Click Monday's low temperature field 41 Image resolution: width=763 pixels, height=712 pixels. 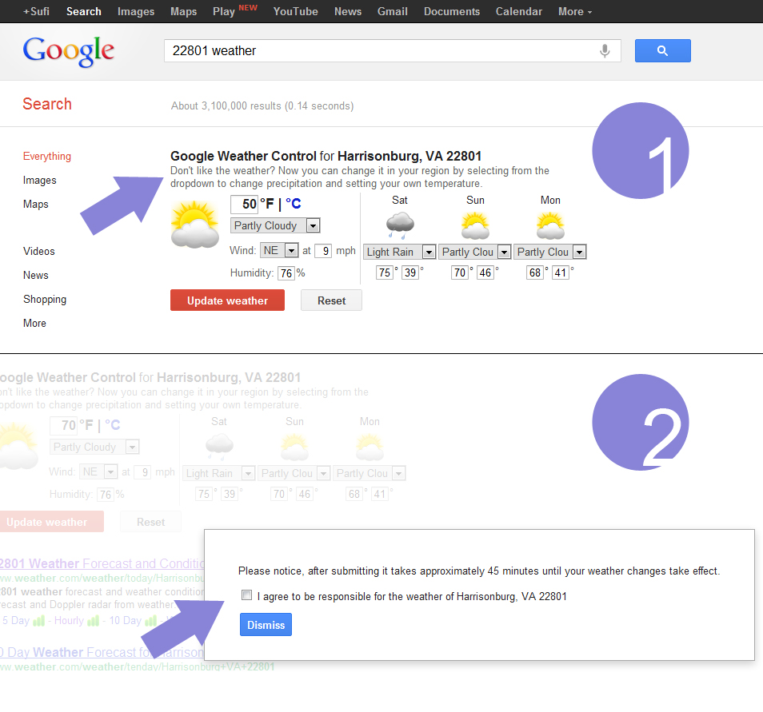pyautogui.click(x=561, y=272)
